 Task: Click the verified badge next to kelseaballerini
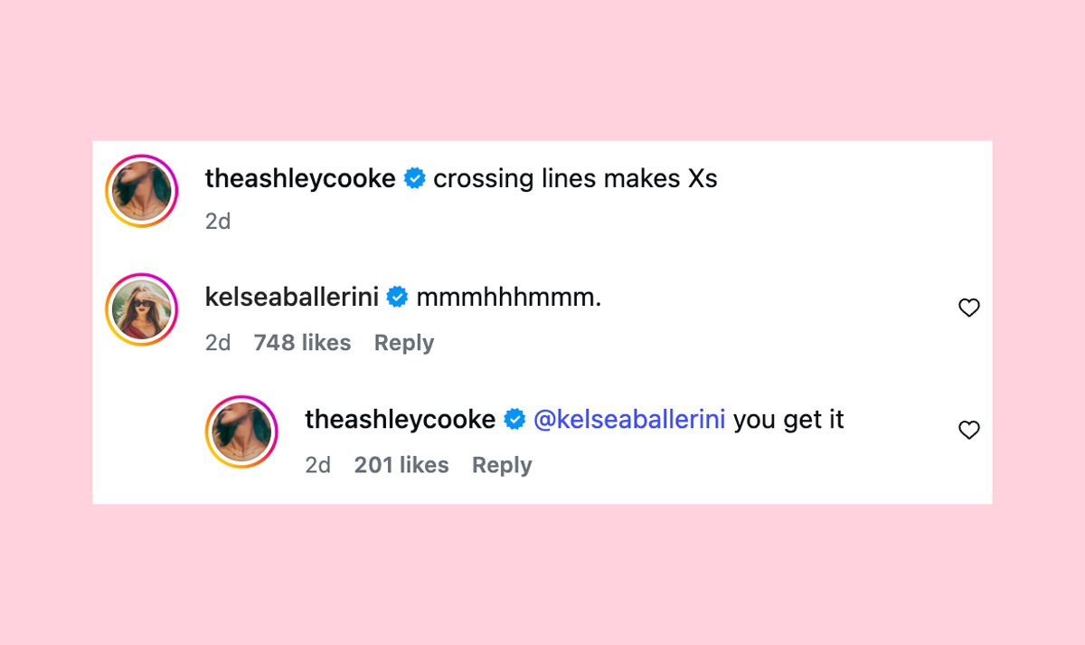(396, 297)
